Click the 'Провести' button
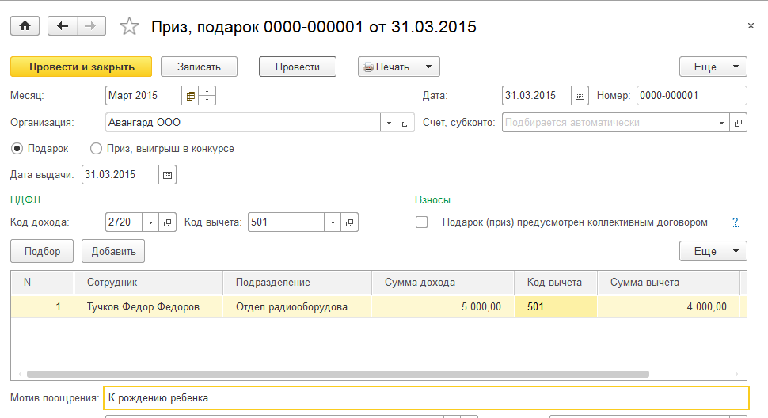 pos(298,66)
